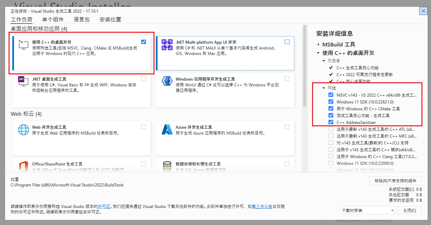Uncheck 测试工具核心功能 - 生成工具 component
This screenshot has height=225, width=431.
click(331, 115)
